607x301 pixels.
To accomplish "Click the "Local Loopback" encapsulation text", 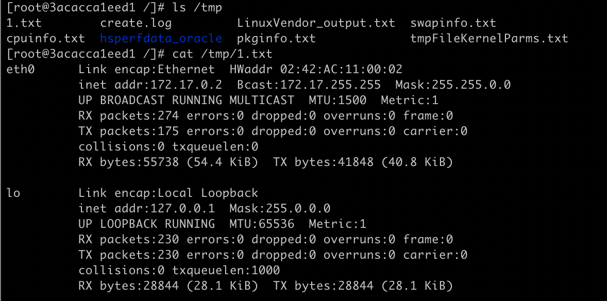I will (208, 193).
